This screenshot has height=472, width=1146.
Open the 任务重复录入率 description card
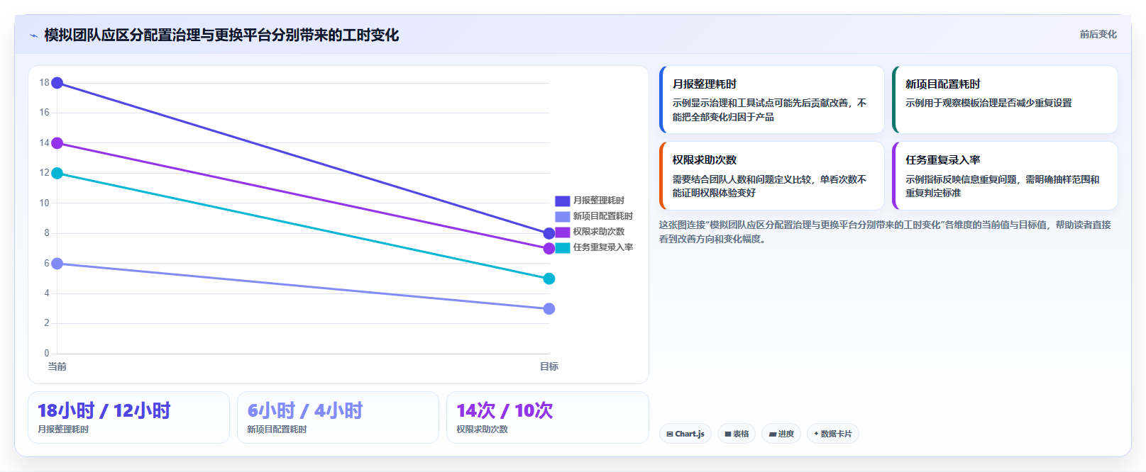(x=1005, y=176)
